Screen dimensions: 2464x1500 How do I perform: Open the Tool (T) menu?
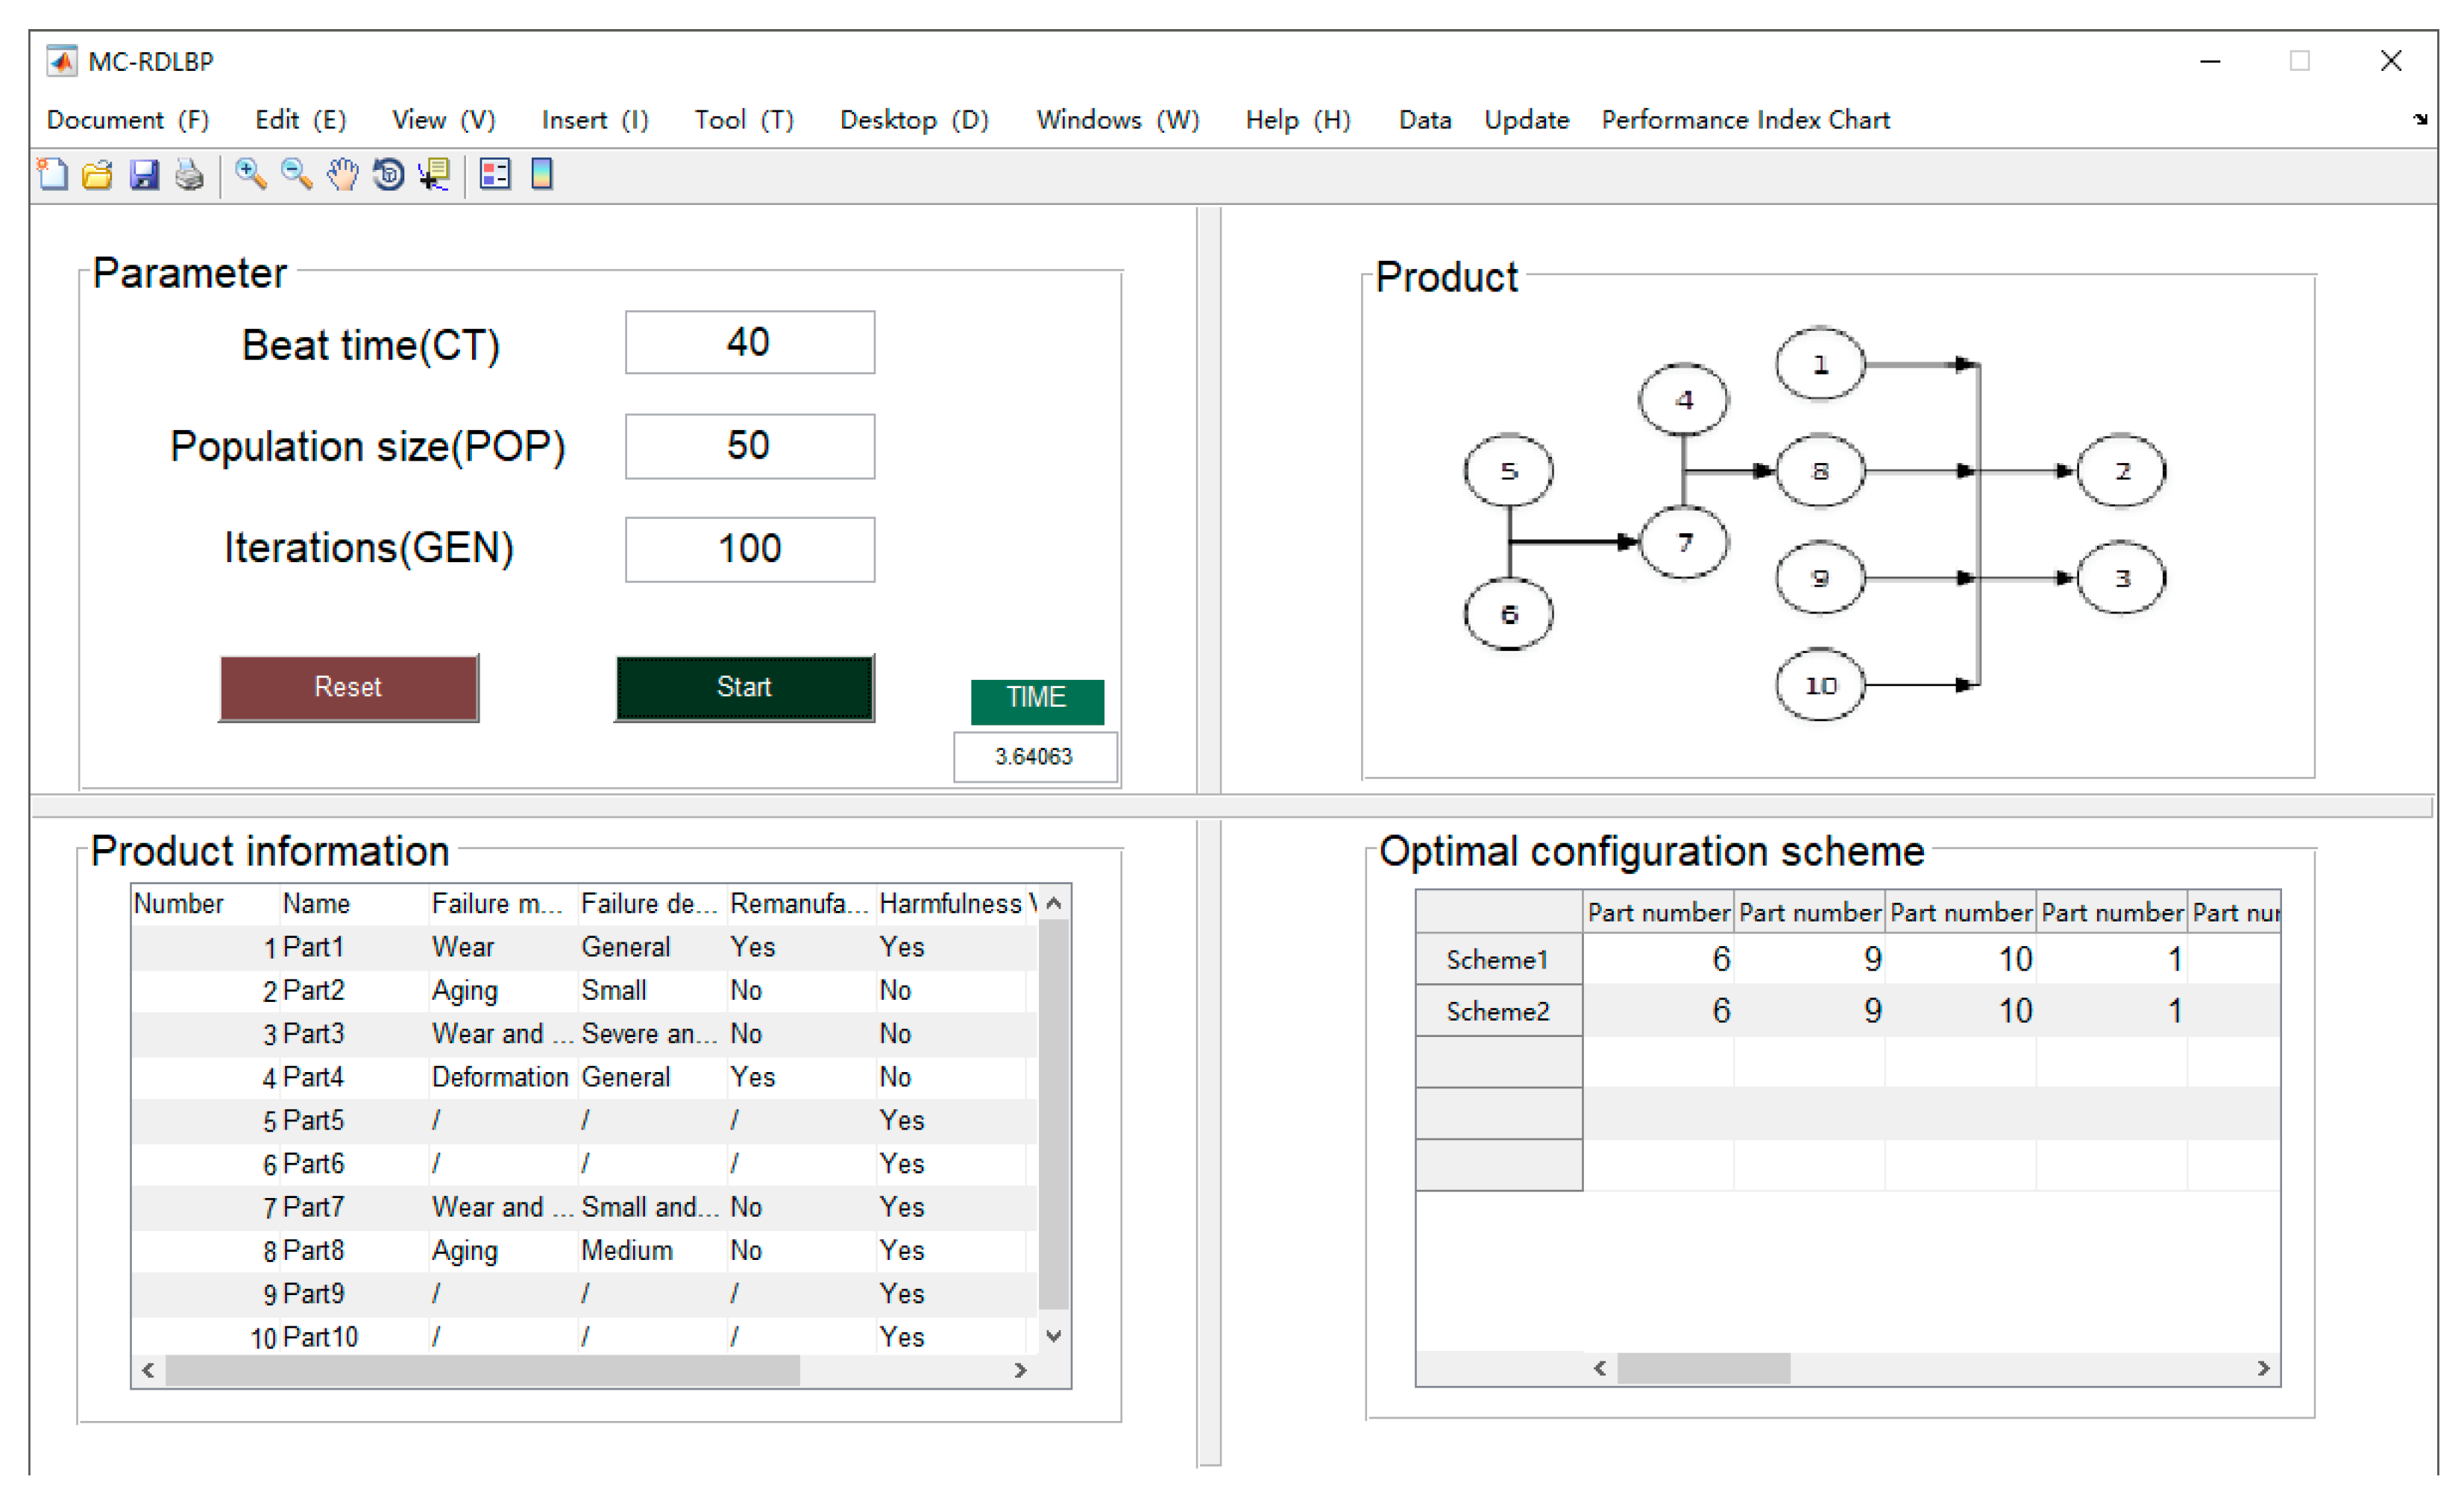coord(744,120)
